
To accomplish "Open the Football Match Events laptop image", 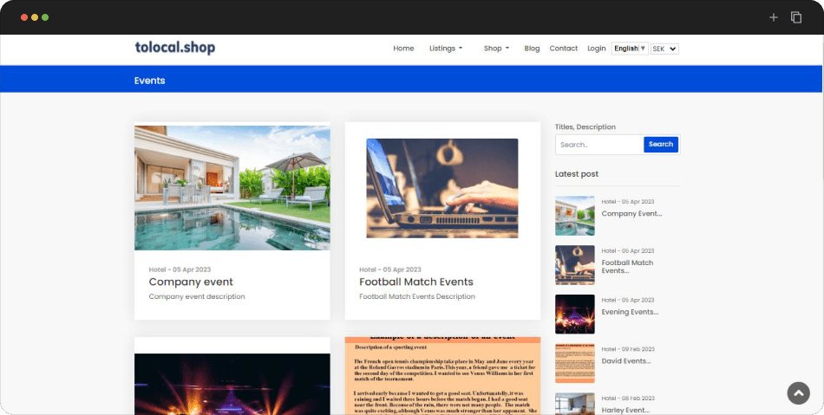I will tap(442, 188).
